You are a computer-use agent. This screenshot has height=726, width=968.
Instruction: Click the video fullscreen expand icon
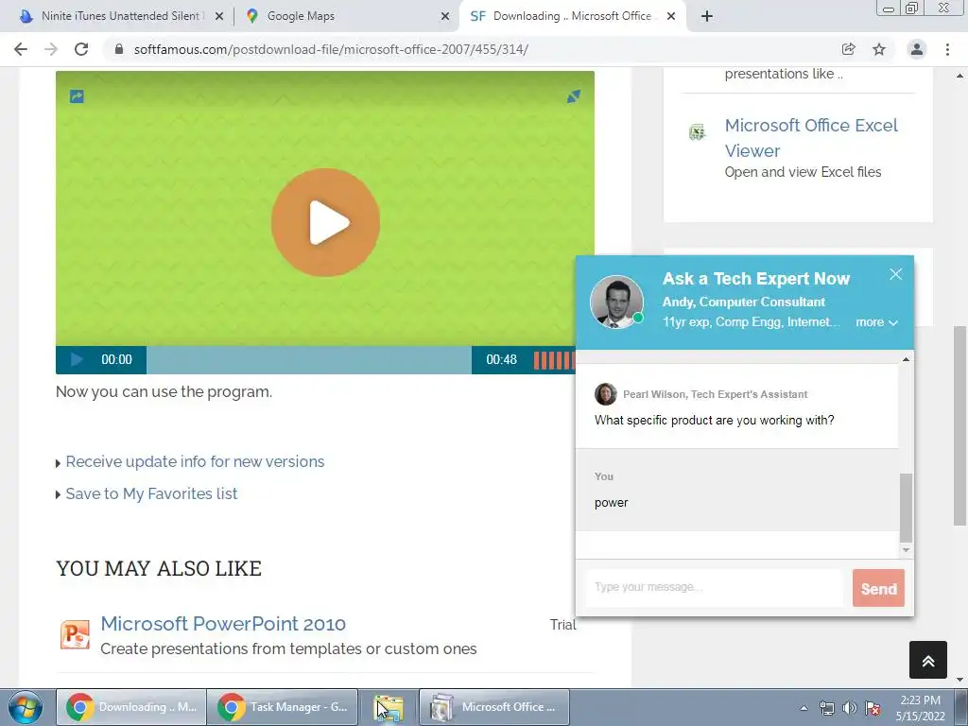(574, 96)
